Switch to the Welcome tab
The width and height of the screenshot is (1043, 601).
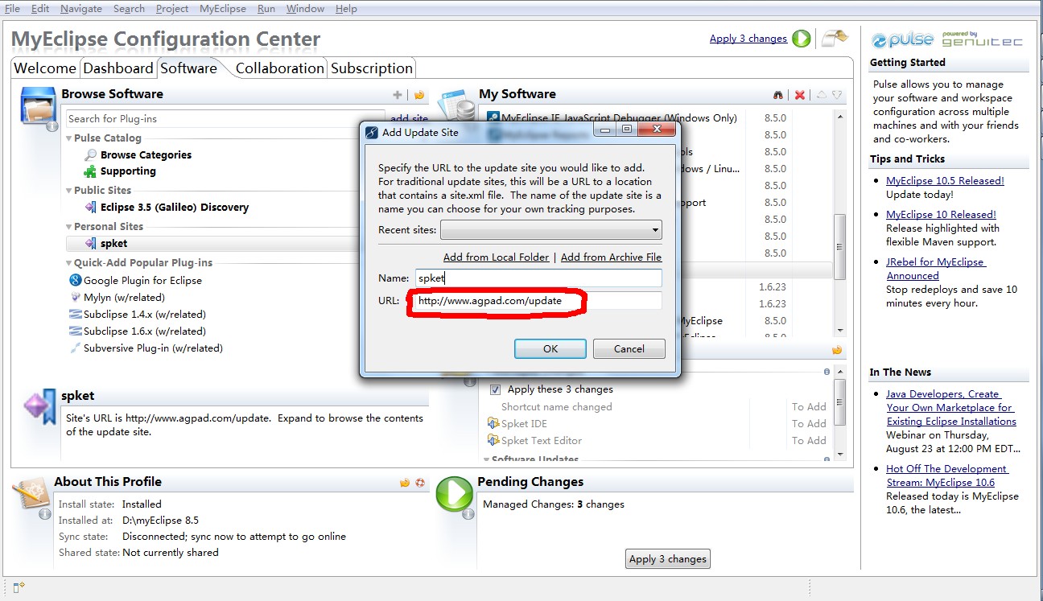pyautogui.click(x=45, y=68)
